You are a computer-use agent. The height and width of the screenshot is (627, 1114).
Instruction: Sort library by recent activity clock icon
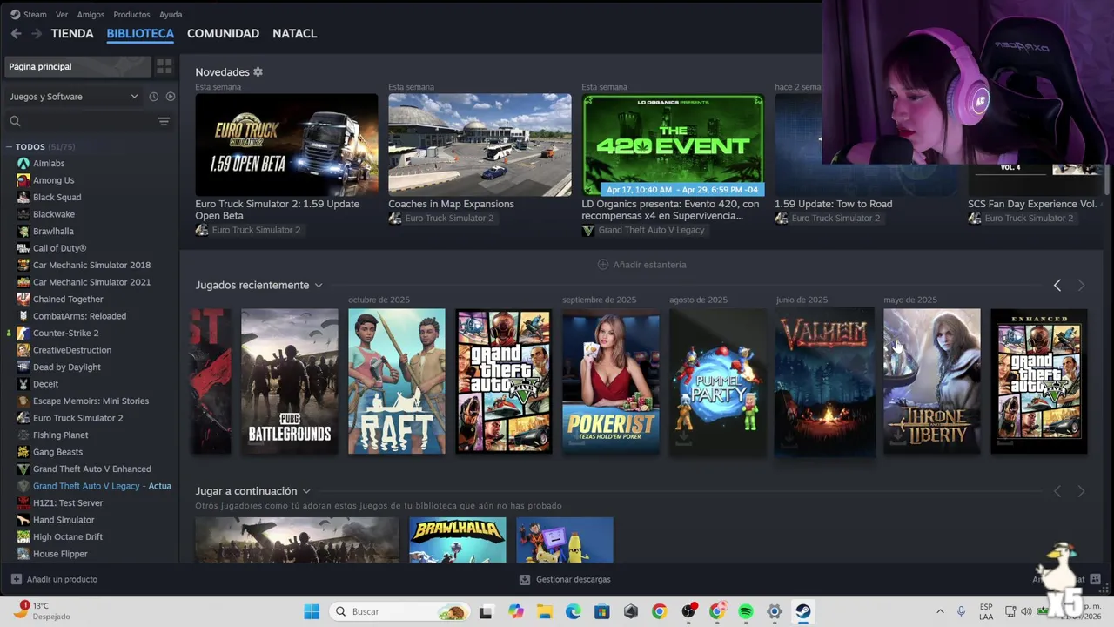coord(153,97)
